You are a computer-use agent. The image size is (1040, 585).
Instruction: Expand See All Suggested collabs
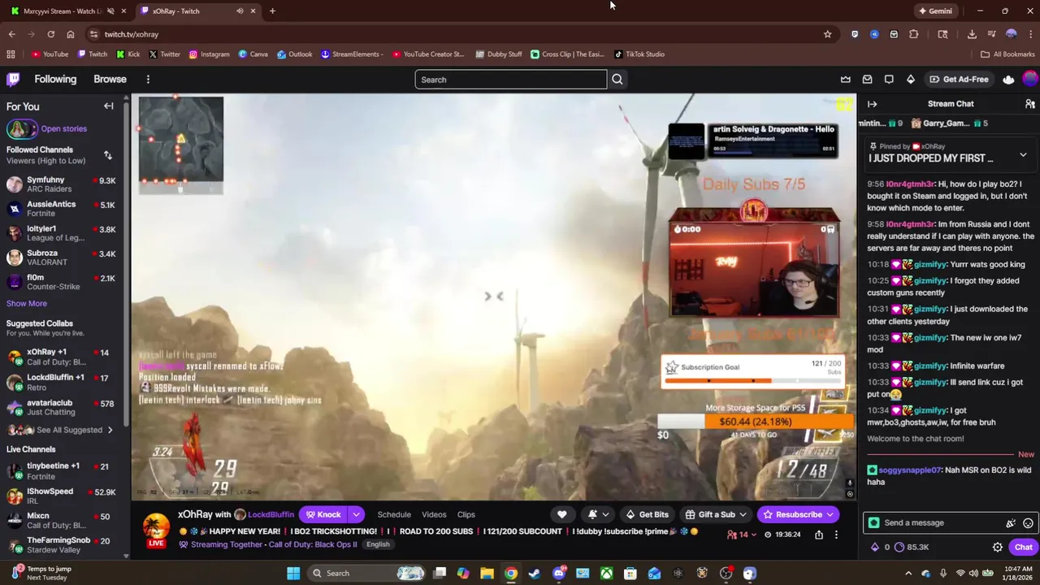(61, 430)
